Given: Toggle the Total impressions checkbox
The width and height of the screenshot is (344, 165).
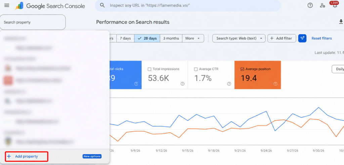Looking at the screenshot, I should (149, 69).
